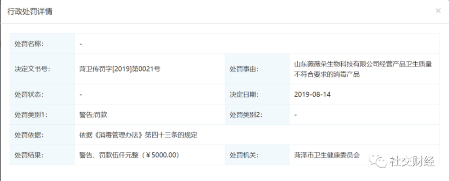Select document number 菏卫传罚字[2019]第0021号
449x181 pixels.
[120, 69]
